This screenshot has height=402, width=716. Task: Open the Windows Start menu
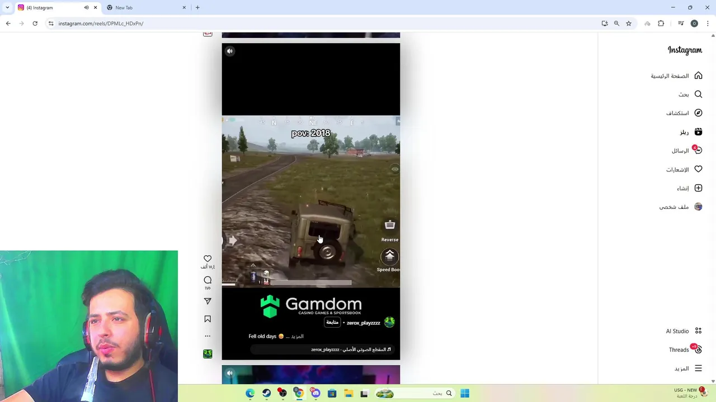(465, 394)
